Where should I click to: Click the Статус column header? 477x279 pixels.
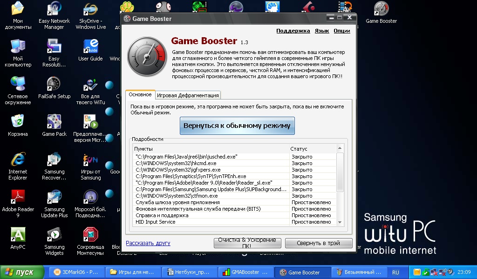coord(313,149)
